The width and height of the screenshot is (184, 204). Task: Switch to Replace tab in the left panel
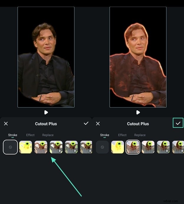48,135
